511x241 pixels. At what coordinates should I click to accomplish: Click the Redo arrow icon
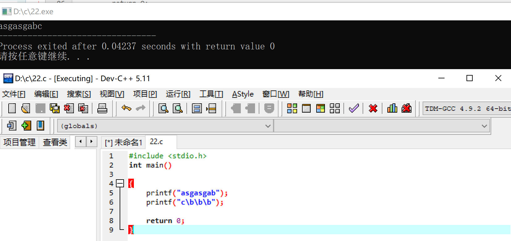pyautogui.click(x=141, y=108)
